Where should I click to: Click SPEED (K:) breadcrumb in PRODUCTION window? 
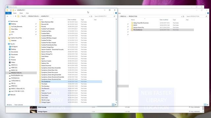[123, 16]
